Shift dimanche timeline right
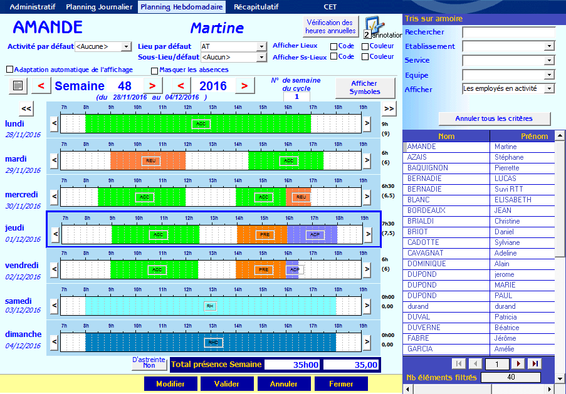Image resolution: width=566 pixels, height=394 pixels. [367, 341]
